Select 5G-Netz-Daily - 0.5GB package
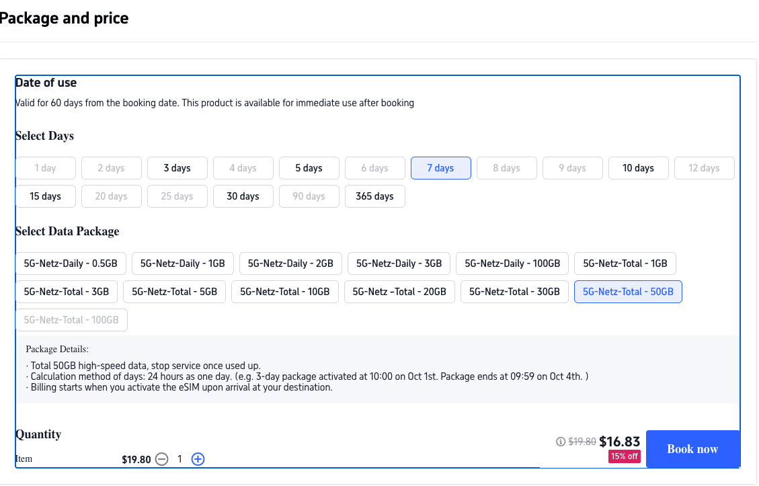The height and width of the screenshot is (486, 759). pos(71,264)
